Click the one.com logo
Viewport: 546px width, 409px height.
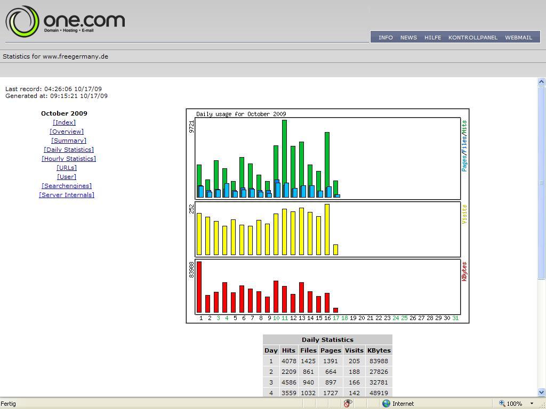[66, 21]
